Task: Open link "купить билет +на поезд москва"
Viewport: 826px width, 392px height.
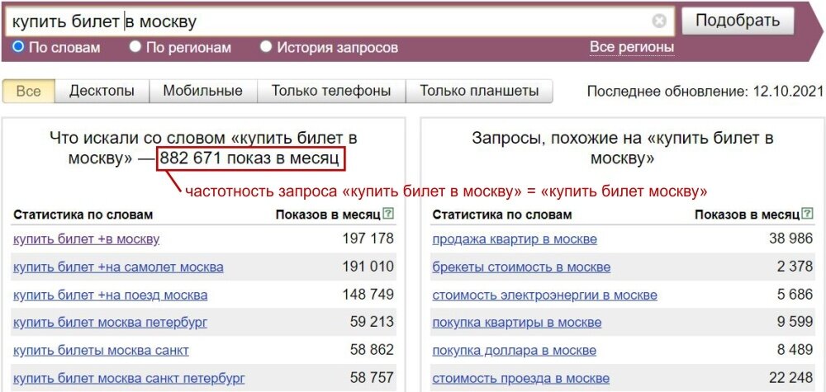Action: point(110,295)
